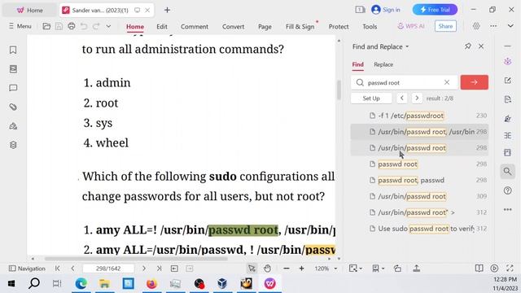Click the search text field containing passwd root
Screen dimensions: 521x293
pyautogui.click(x=404, y=83)
